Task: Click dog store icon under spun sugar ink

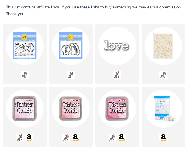Action: [x=20, y=138]
